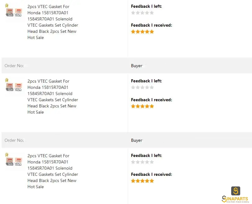Screen dimensions: 252x204
Task: Click the medal badge icon on third product
Action: [x=7, y=155]
